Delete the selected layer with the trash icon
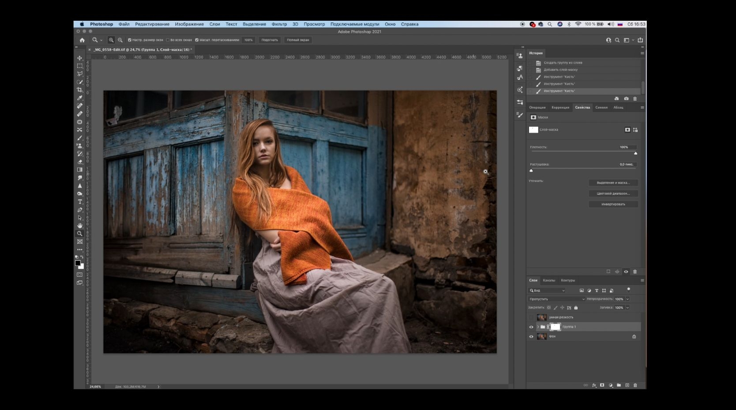736x410 pixels. tap(635, 385)
